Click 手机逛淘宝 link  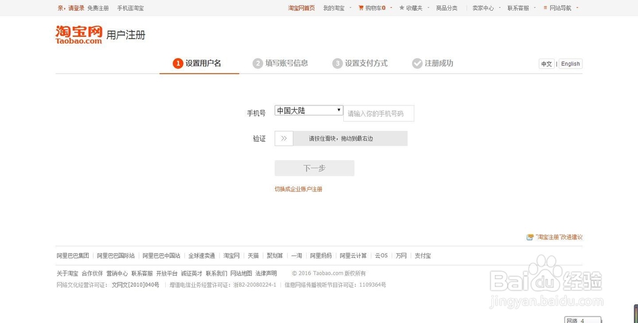(x=130, y=8)
